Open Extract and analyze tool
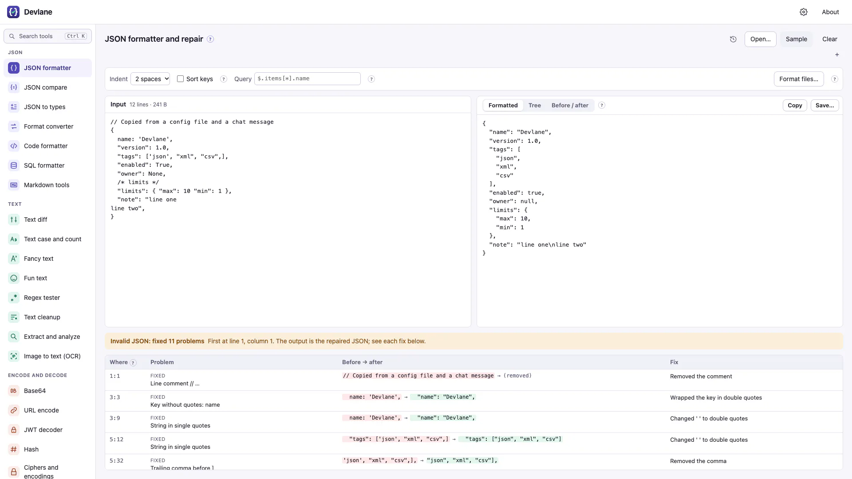The image size is (852, 479). coord(47,337)
